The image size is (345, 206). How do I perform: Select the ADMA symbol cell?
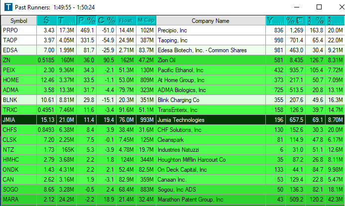click(19, 90)
